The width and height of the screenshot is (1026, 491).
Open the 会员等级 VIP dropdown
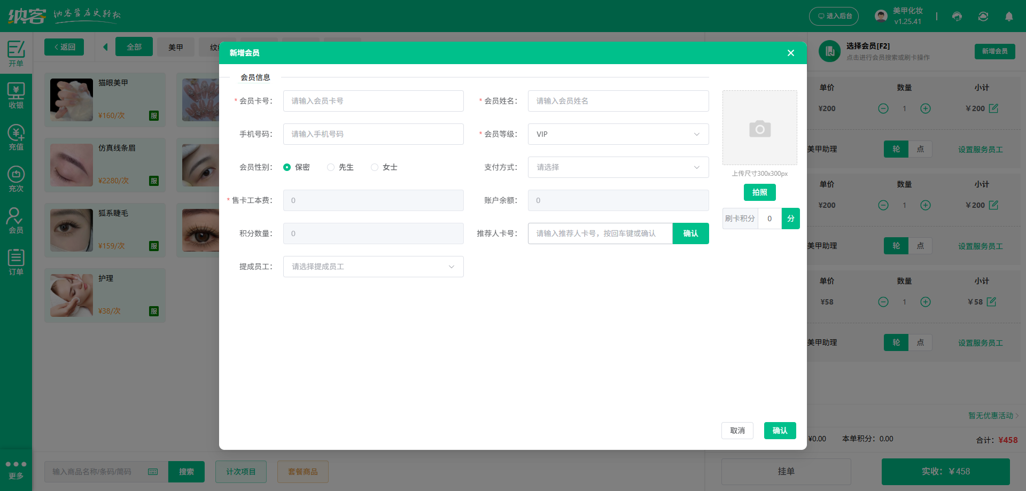(x=618, y=134)
